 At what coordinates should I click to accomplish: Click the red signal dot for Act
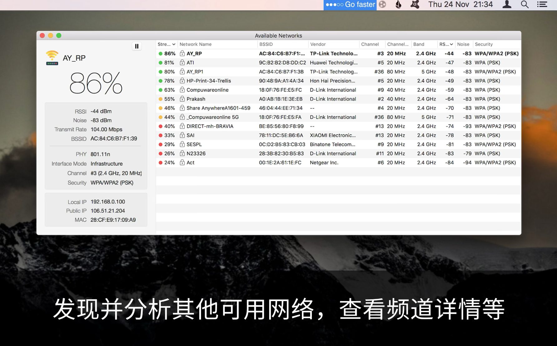pos(160,163)
